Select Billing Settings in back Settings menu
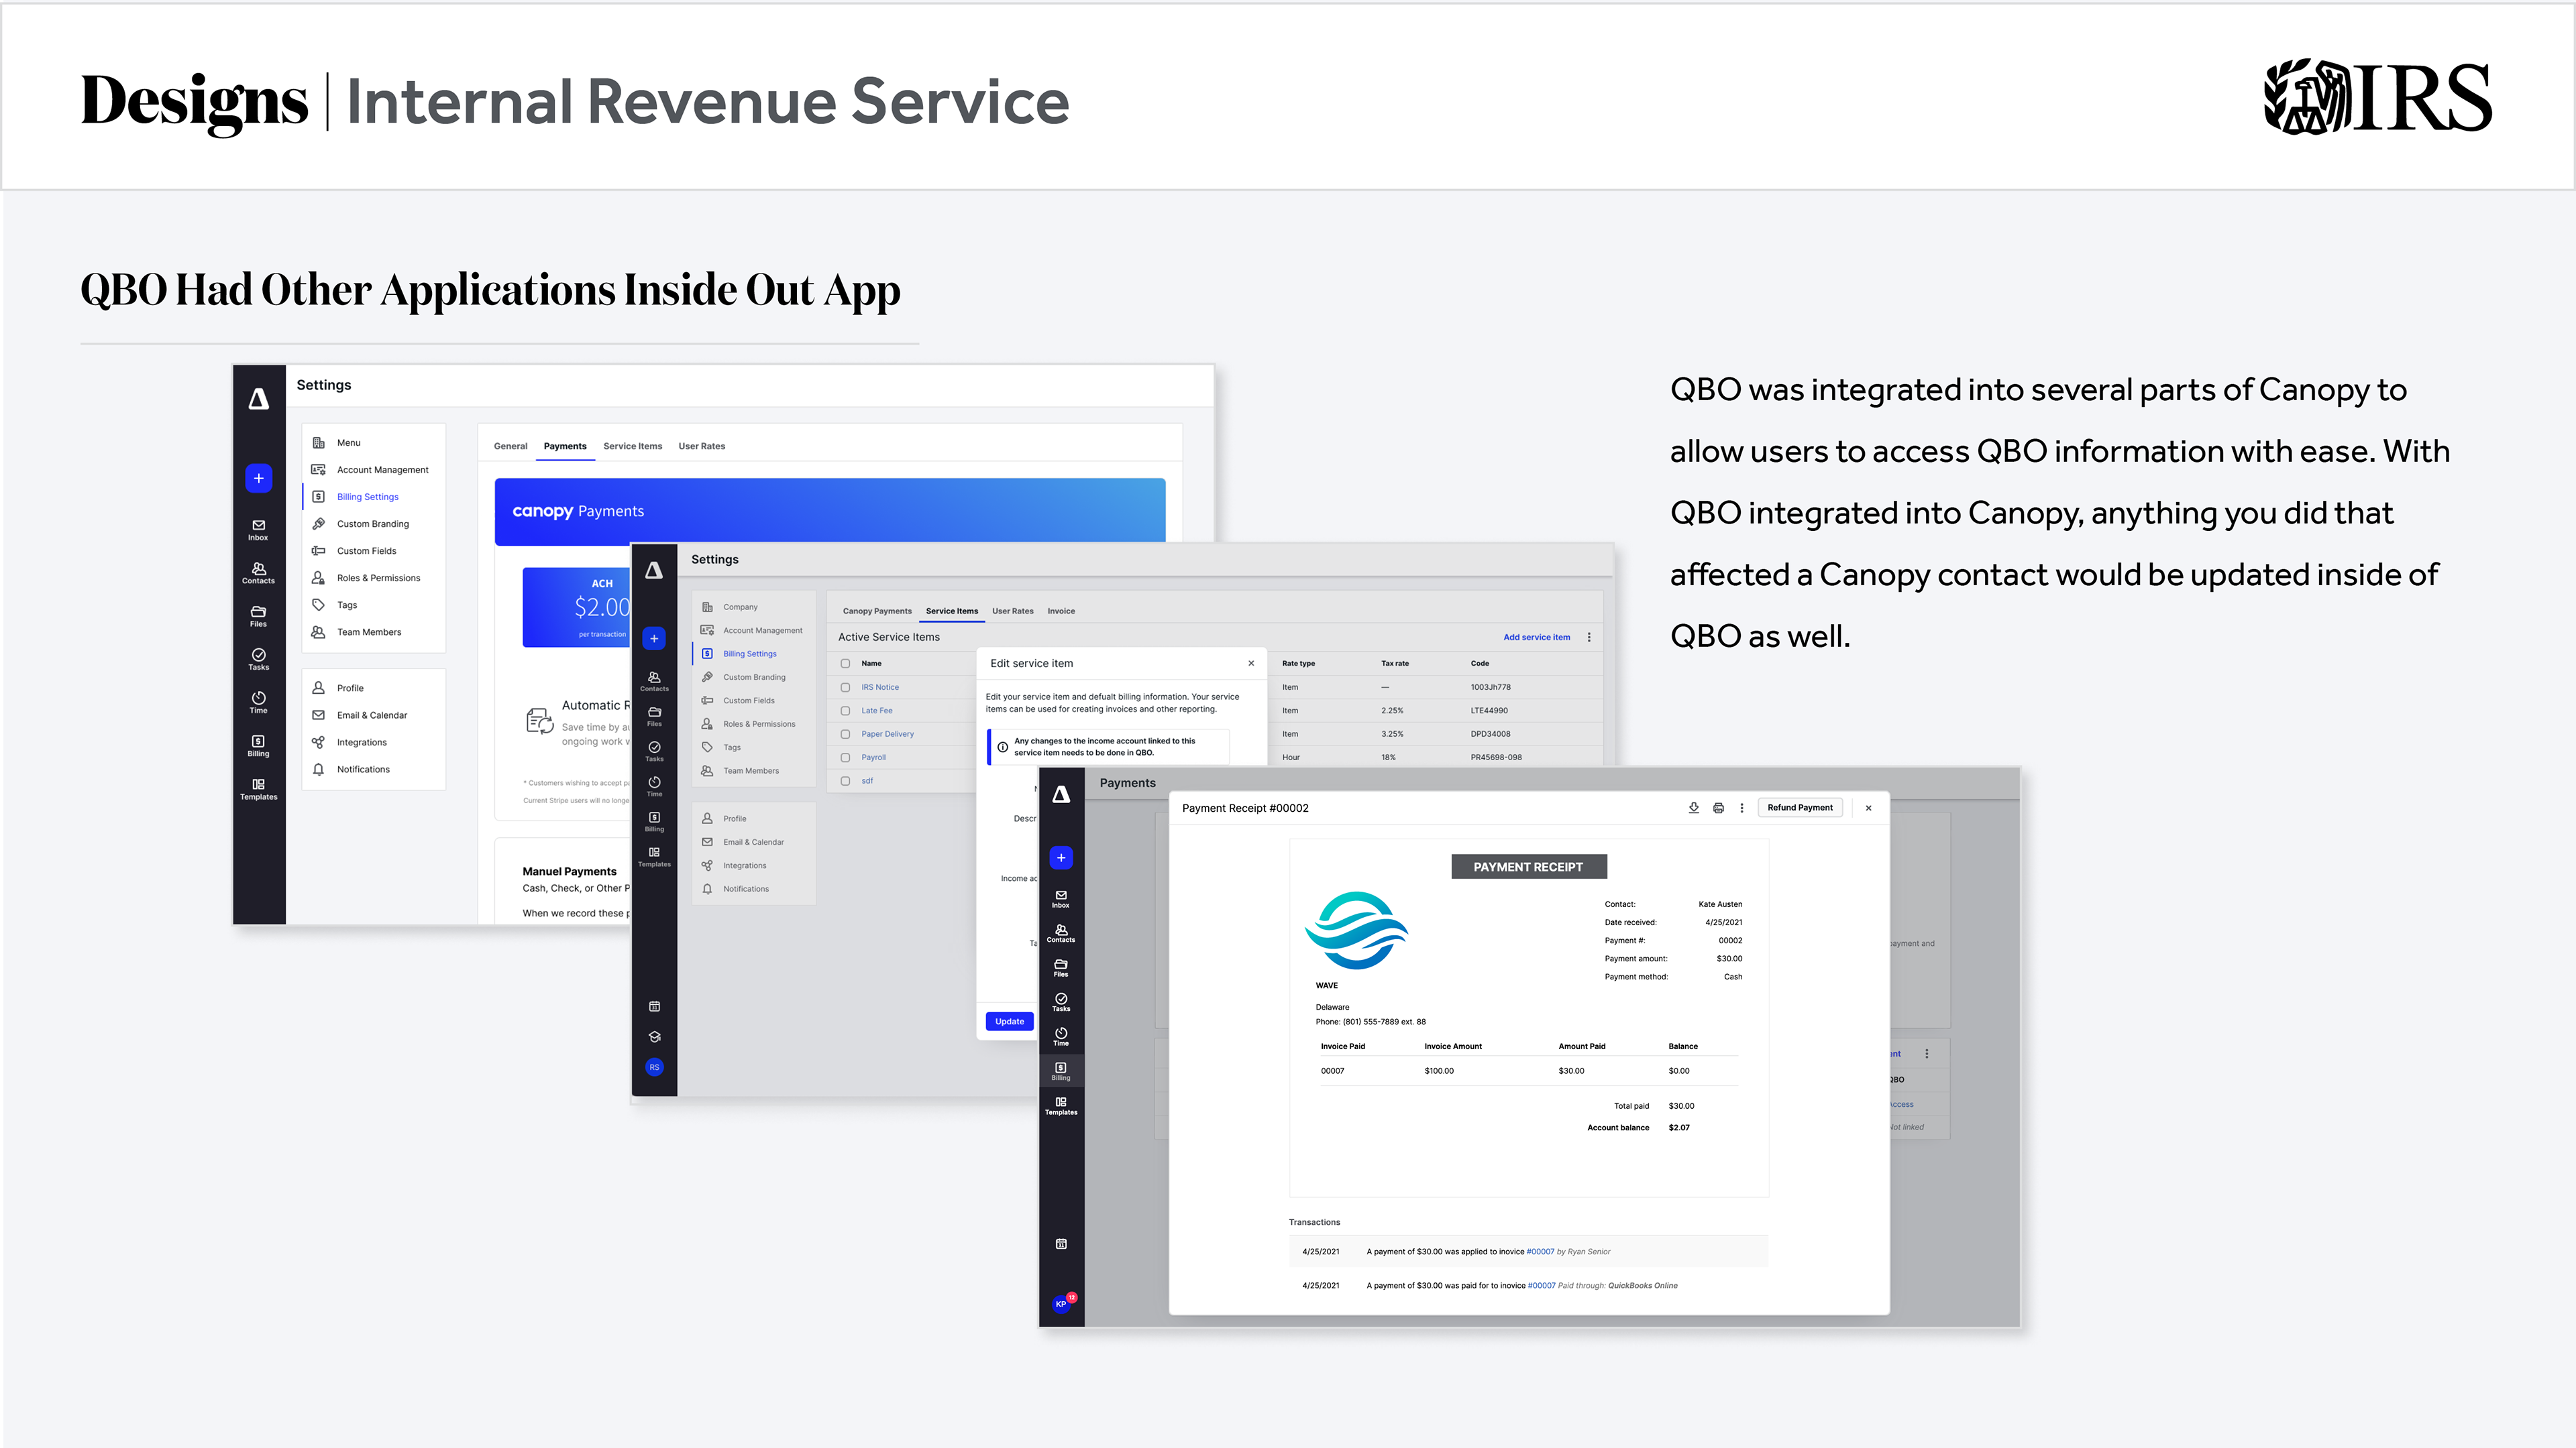 point(373,497)
